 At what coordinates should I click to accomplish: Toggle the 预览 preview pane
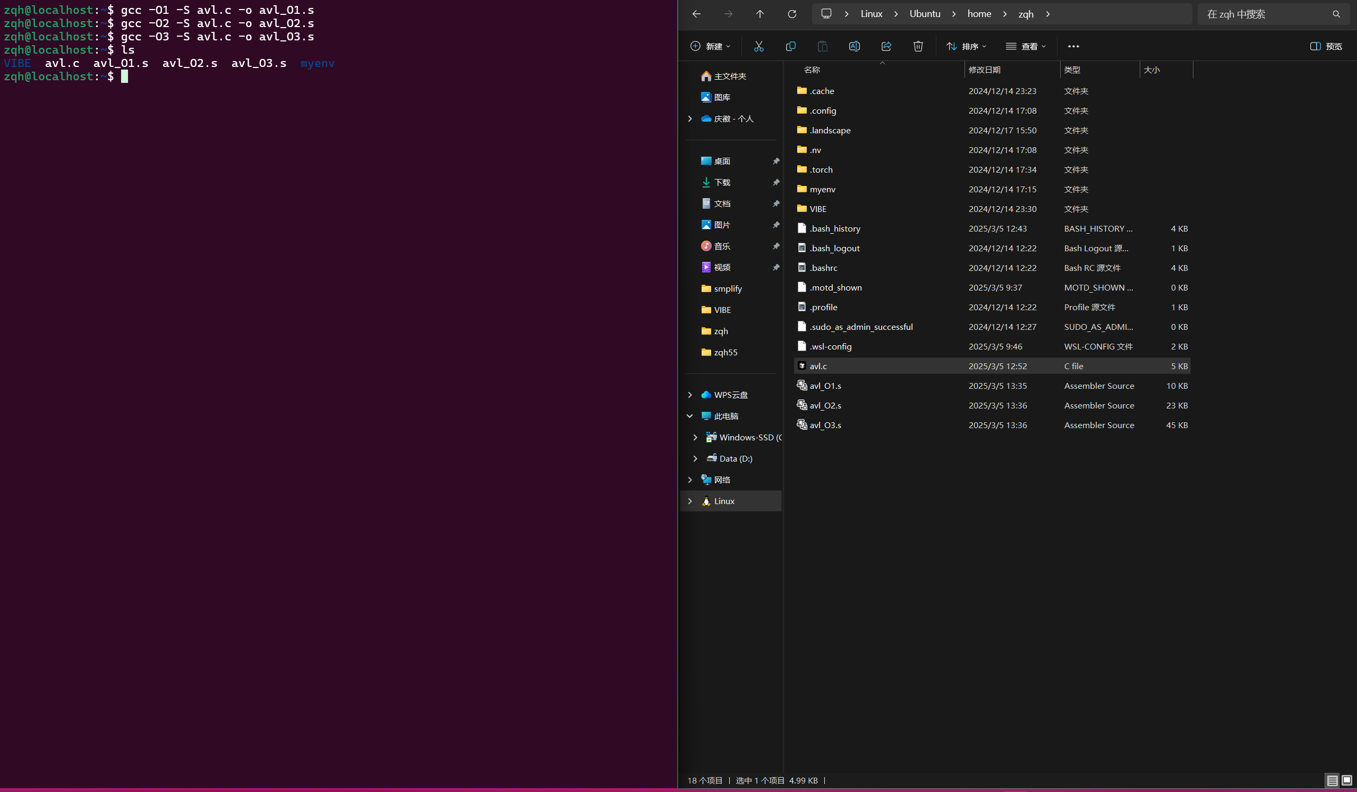click(x=1326, y=46)
